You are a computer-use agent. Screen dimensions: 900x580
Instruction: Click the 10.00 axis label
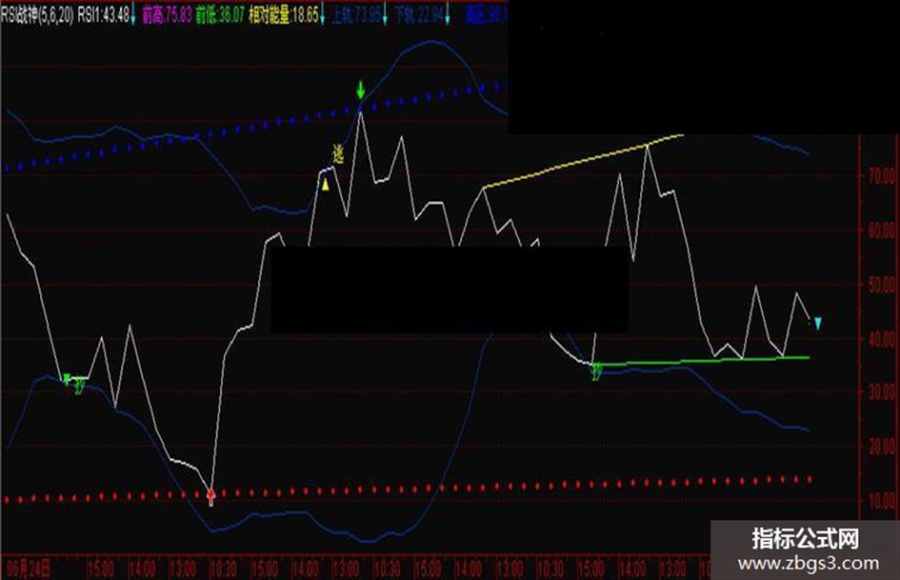tap(881, 501)
